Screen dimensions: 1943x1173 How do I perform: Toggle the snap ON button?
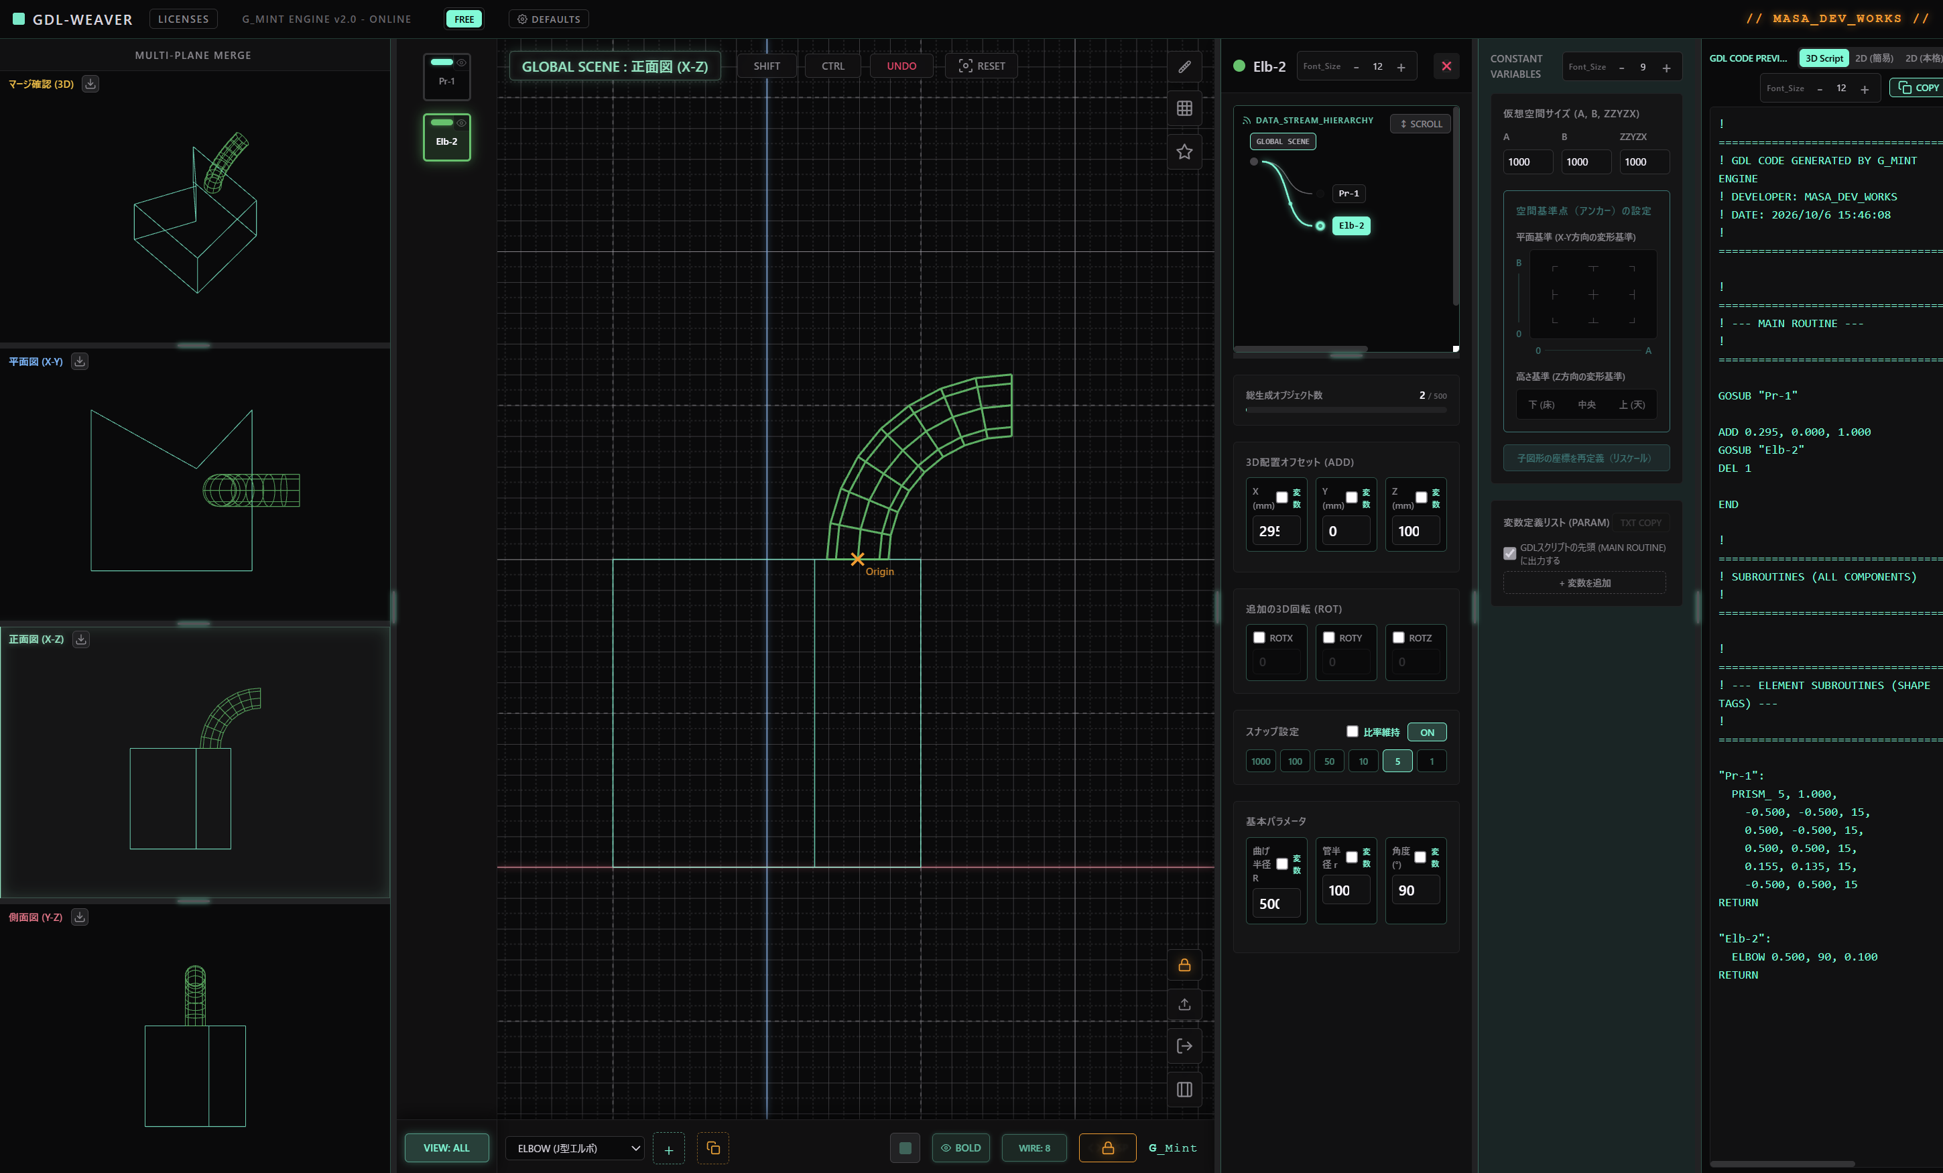[1426, 732]
